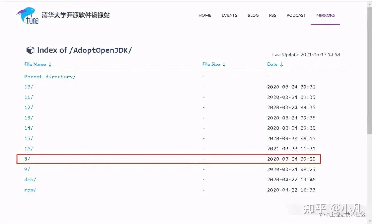372x224 pixels.
Task: Go to Parent directory/
Action: pyautogui.click(x=50, y=77)
